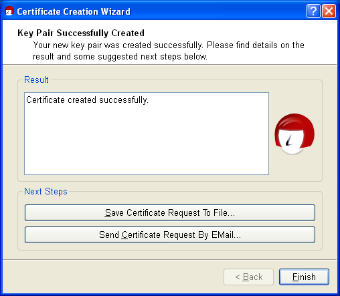The width and height of the screenshot is (340, 296).
Task: Click the Kleopatra icon in the title bar
Action: click(x=9, y=11)
